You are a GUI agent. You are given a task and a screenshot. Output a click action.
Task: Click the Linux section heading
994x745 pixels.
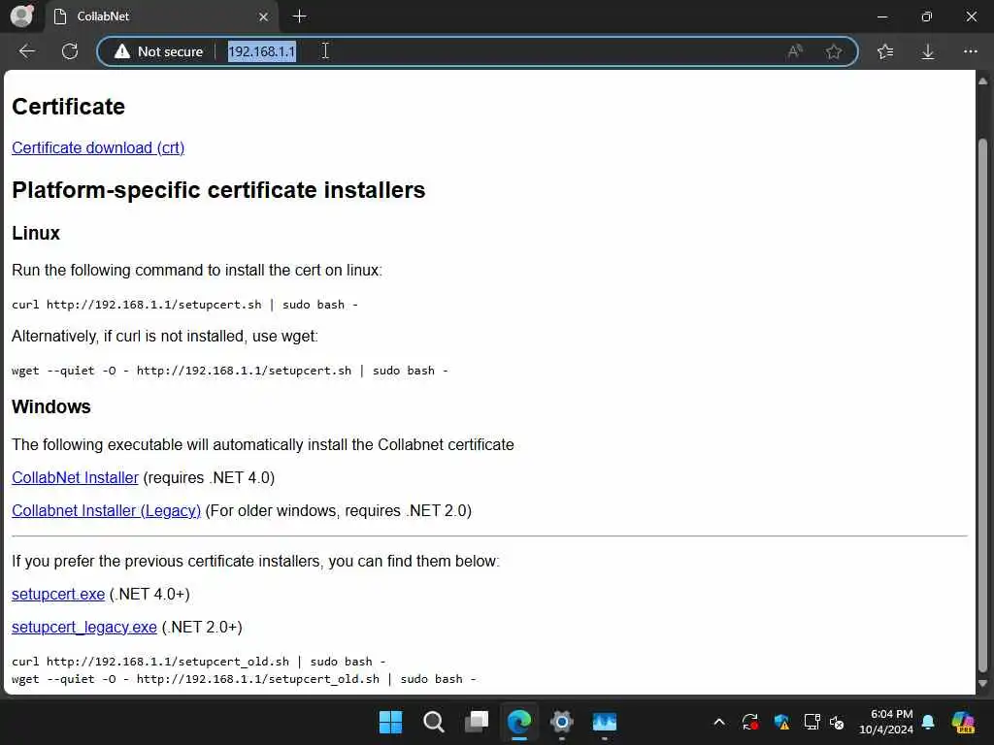pyautogui.click(x=36, y=233)
